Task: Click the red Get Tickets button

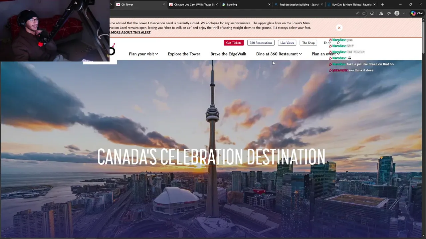Action: pyautogui.click(x=234, y=42)
